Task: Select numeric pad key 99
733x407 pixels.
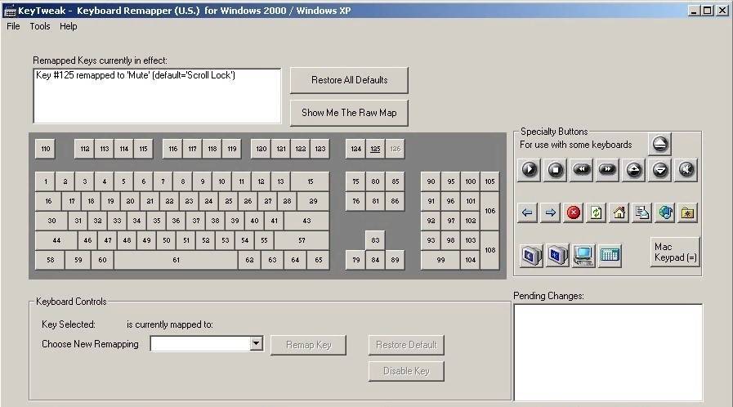Action: pyautogui.click(x=440, y=260)
